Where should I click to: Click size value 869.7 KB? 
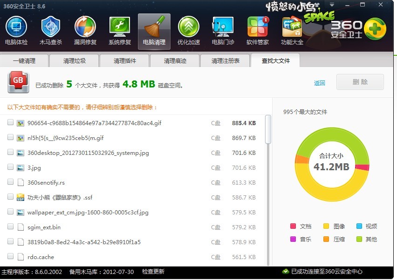pos(244,138)
